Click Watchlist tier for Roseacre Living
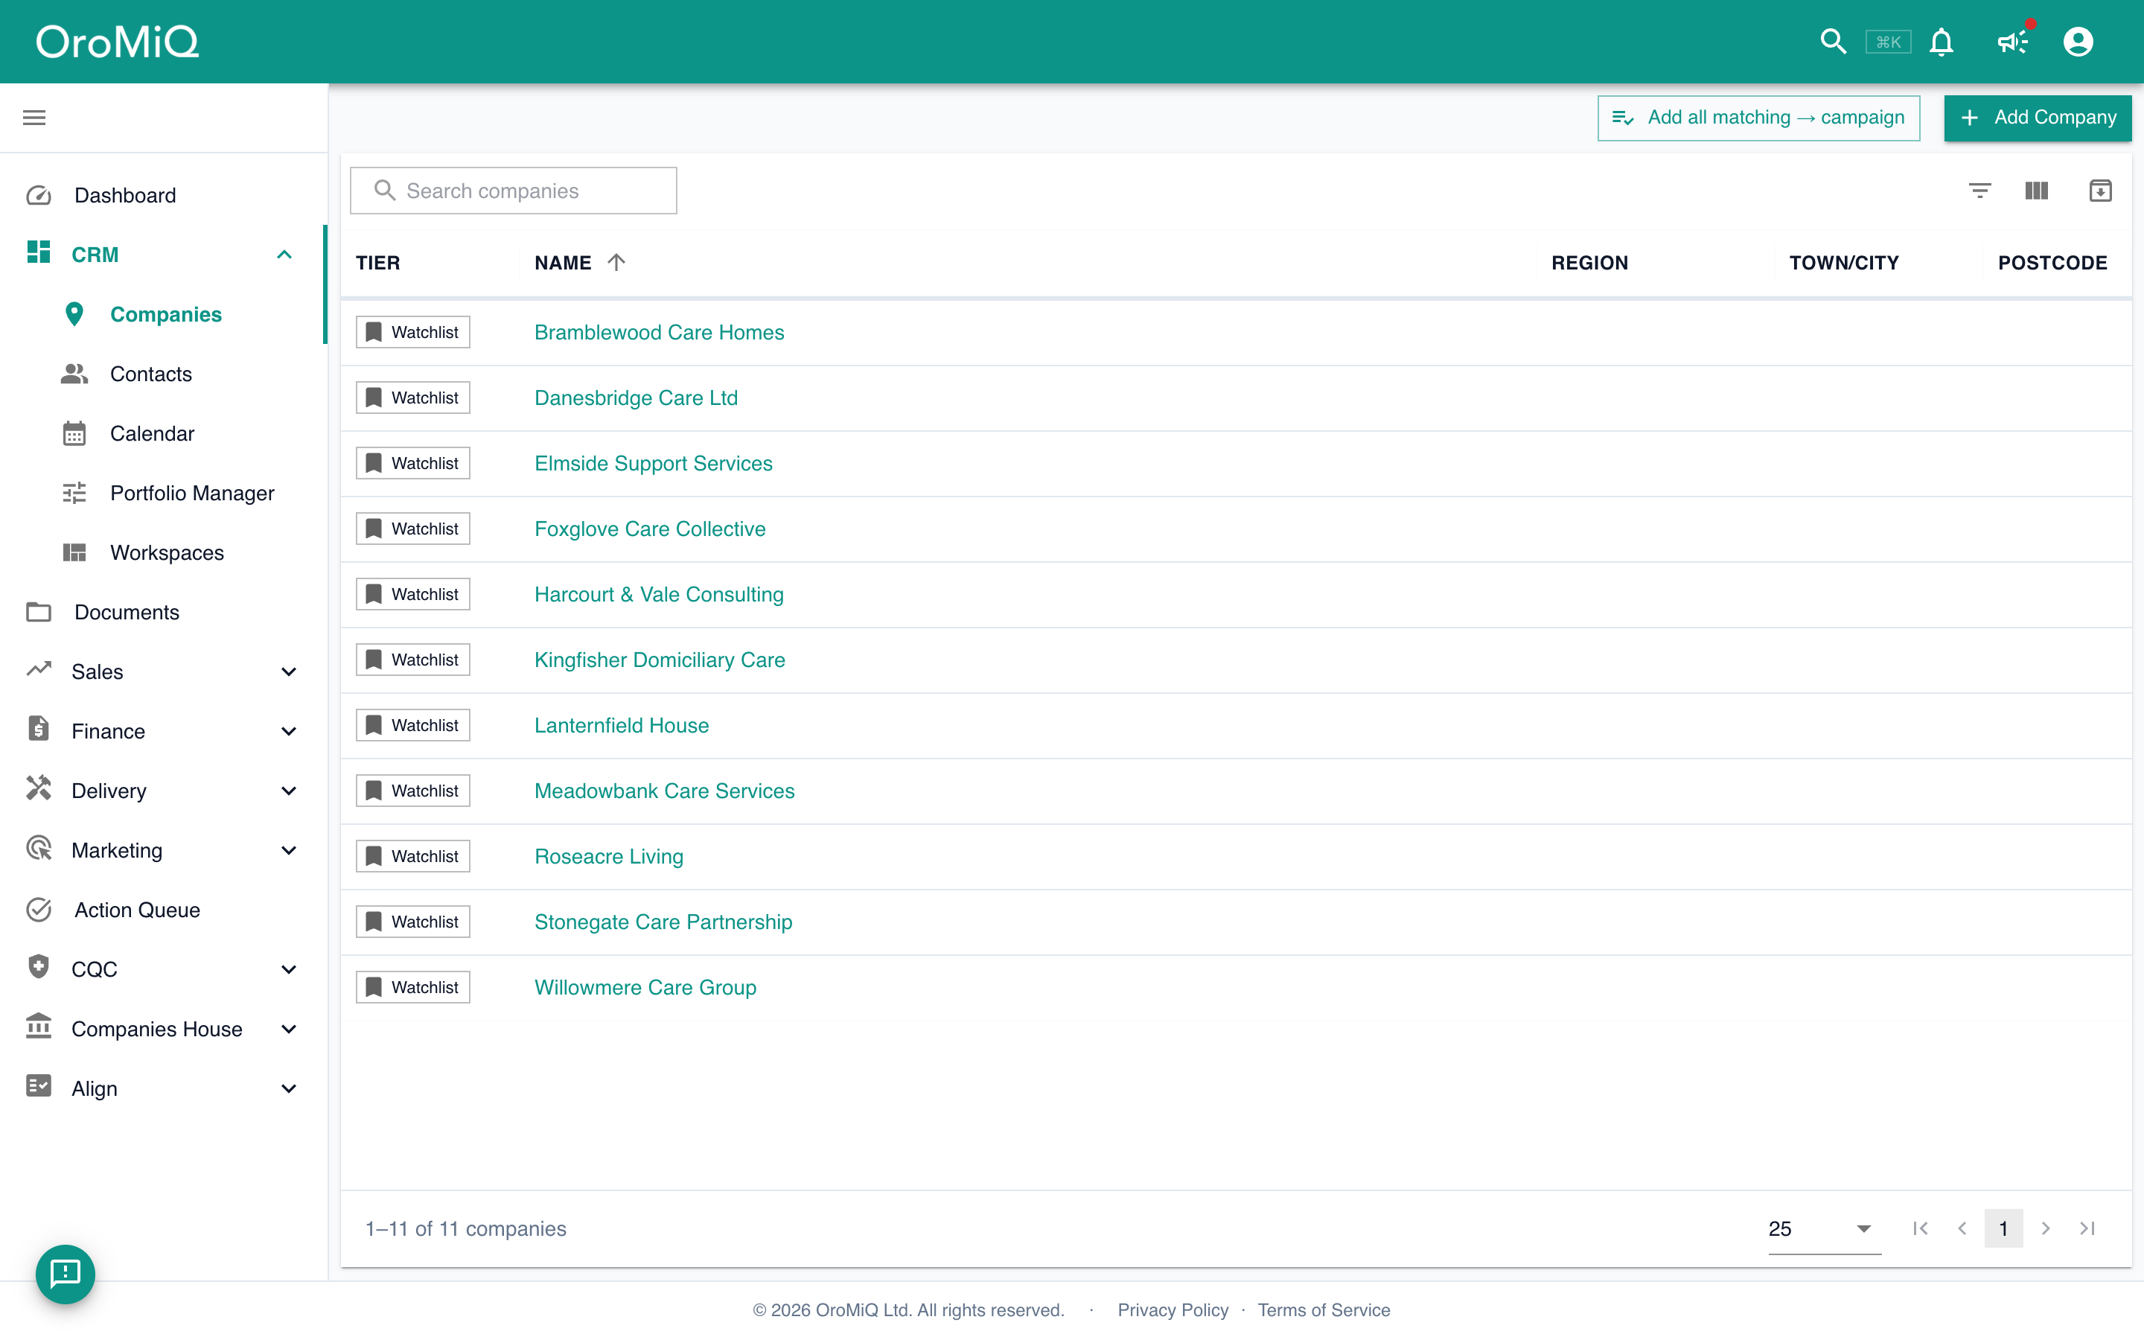The height and width of the screenshot is (1340, 2144). 413,856
